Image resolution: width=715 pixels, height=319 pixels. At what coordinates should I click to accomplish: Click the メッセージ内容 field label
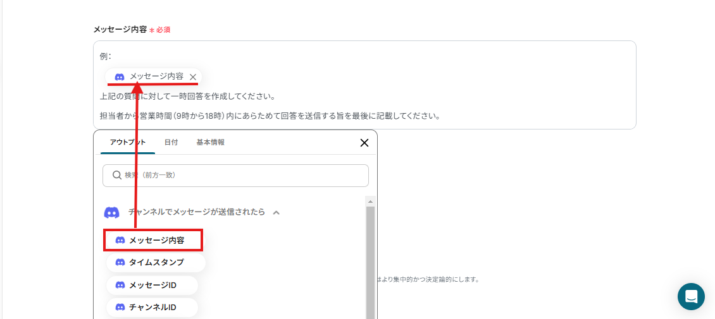point(120,30)
